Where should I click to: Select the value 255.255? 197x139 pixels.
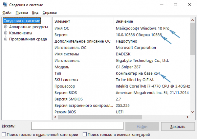coord(122,106)
